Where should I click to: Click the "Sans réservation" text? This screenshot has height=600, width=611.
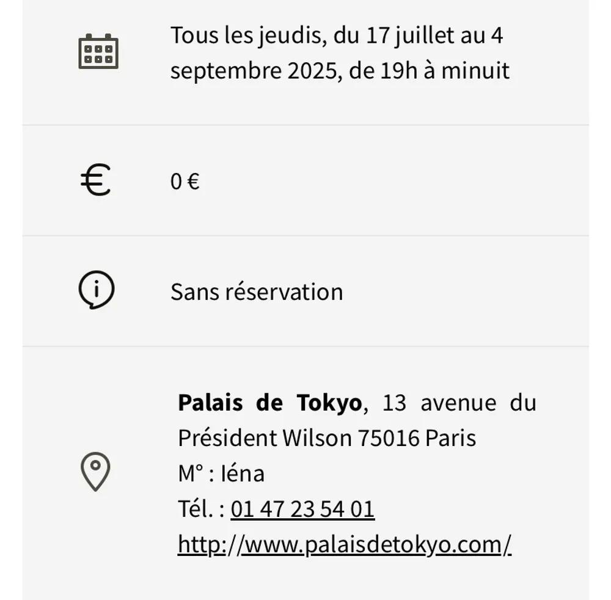pos(257,291)
